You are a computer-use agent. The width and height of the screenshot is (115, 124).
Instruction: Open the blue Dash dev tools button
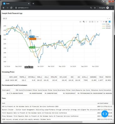[105, 114]
